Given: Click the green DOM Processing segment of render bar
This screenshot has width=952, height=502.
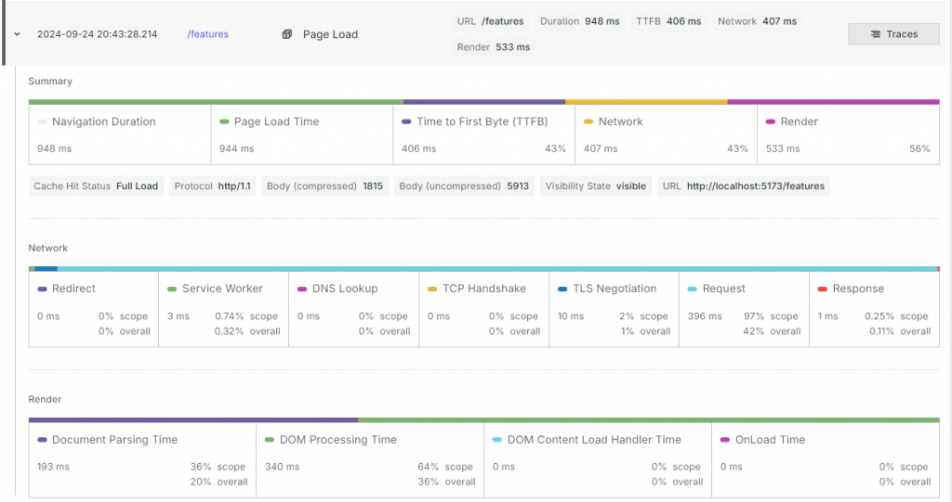Looking at the screenshot, I should (x=649, y=419).
